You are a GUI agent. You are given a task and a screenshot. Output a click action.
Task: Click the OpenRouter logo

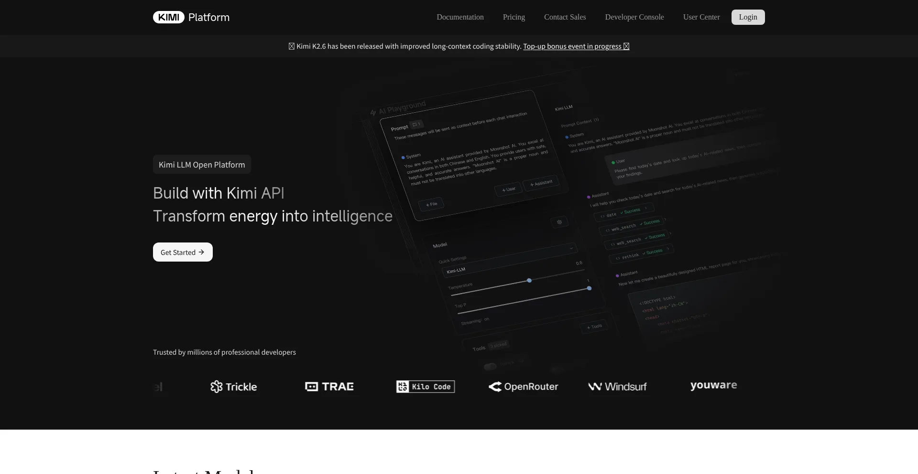tap(523, 387)
